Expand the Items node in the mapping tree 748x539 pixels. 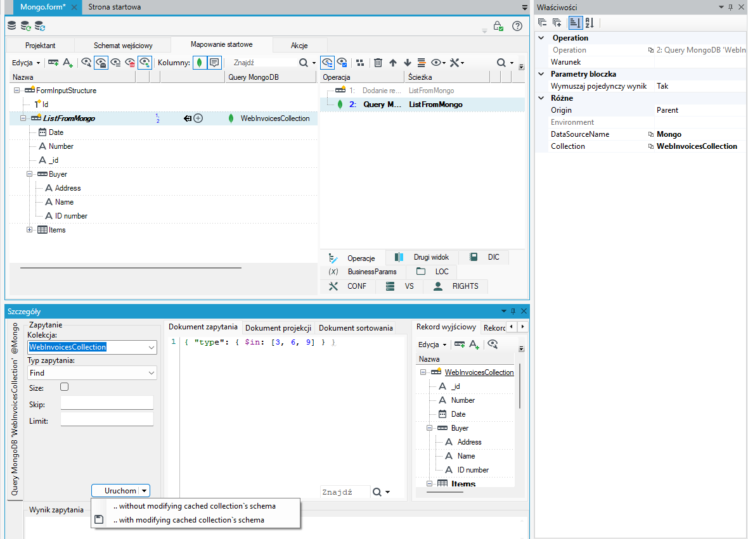click(30, 230)
